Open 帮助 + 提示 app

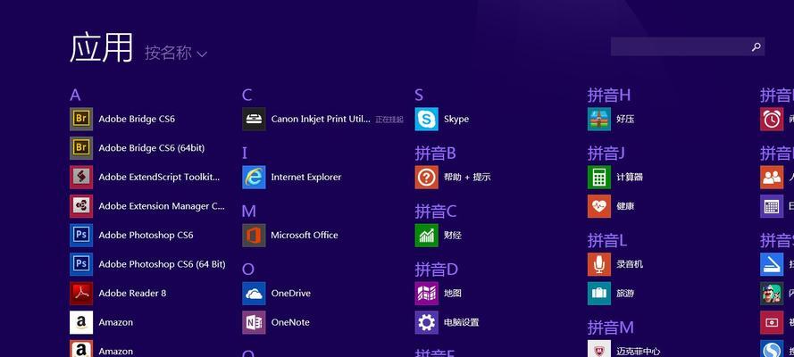coord(453,177)
